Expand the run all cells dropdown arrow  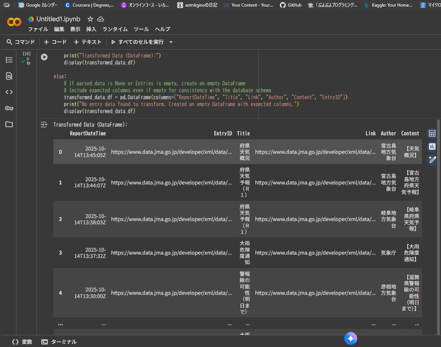[171, 42]
